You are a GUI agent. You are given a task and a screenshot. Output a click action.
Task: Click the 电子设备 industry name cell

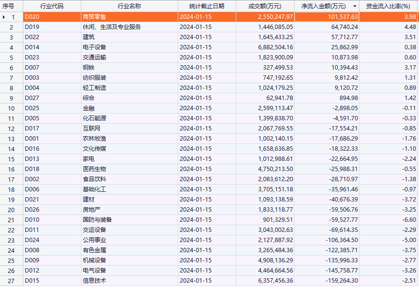(94, 47)
